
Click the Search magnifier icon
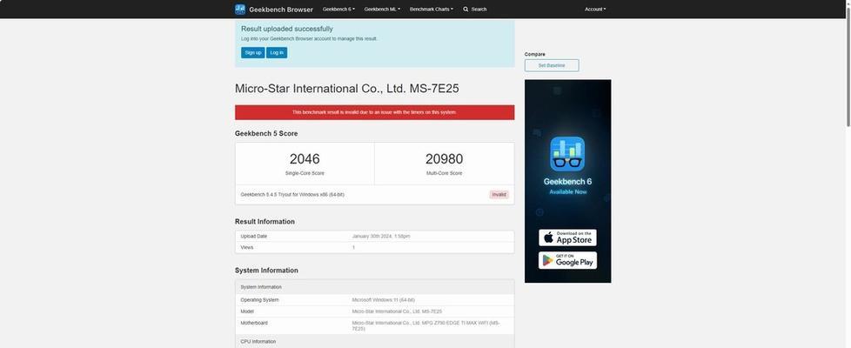[466, 10]
